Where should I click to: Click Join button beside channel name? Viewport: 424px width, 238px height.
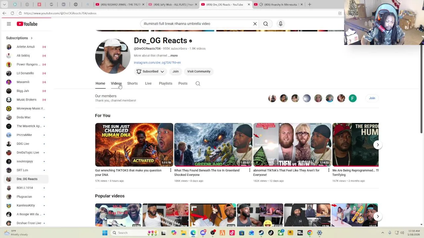pyautogui.click(x=176, y=71)
